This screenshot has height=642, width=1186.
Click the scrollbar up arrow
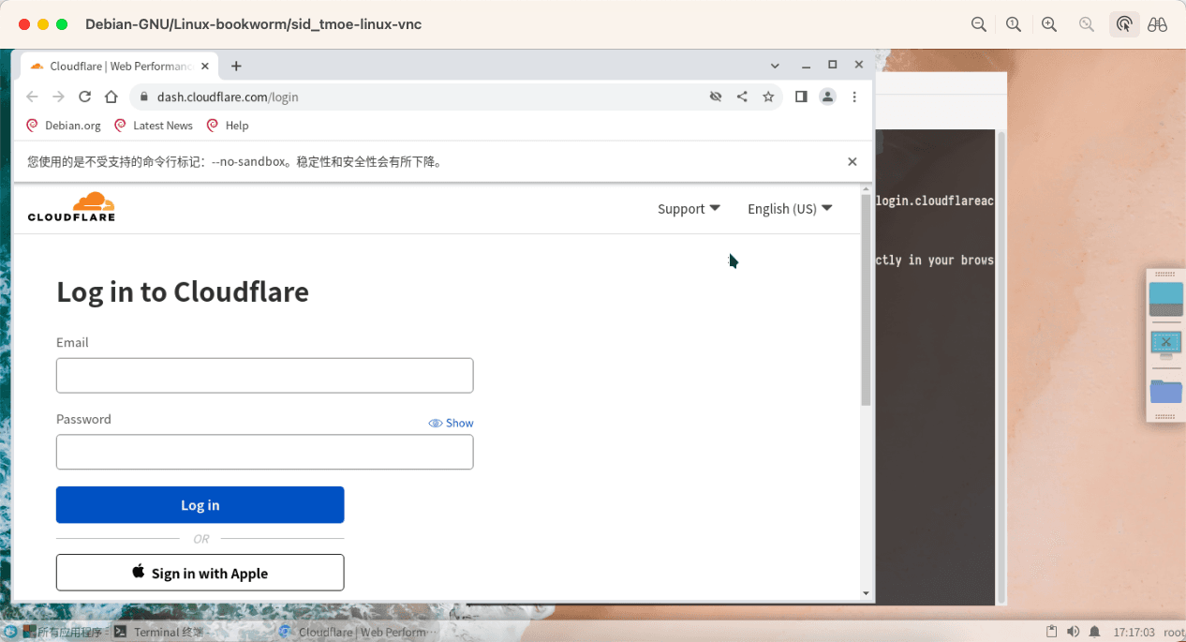866,190
